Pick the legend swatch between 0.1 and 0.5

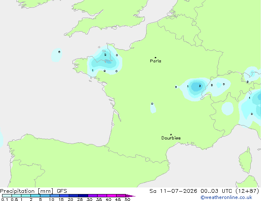click(7, 196)
